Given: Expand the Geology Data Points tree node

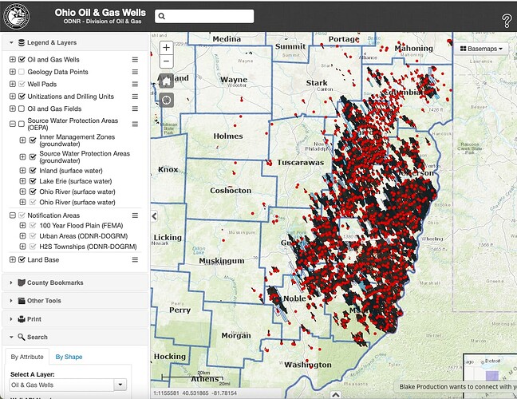Looking at the screenshot, I should (x=13, y=72).
